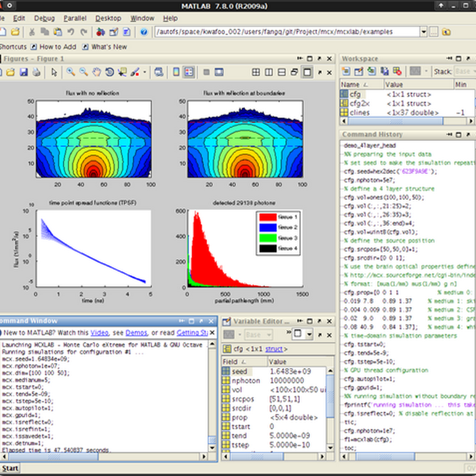Image resolution: width=476 pixels, height=476 pixels.
Task: Toggle Show Plot Tools and dock figure icon
Action: point(219,72)
